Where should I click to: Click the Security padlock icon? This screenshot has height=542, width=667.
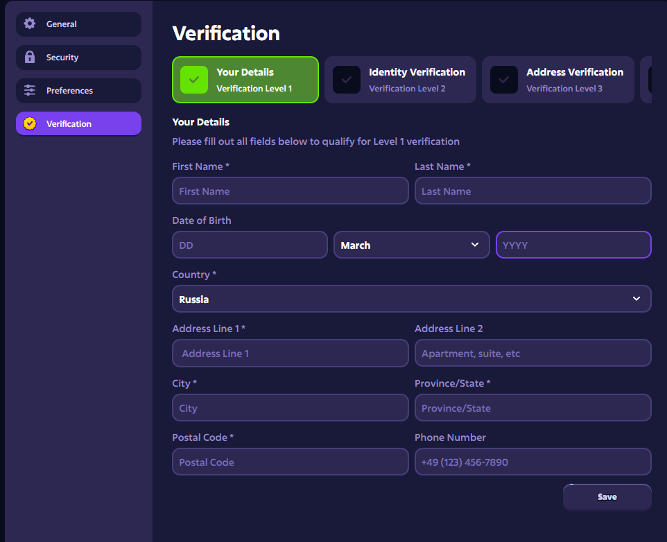point(29,57)
